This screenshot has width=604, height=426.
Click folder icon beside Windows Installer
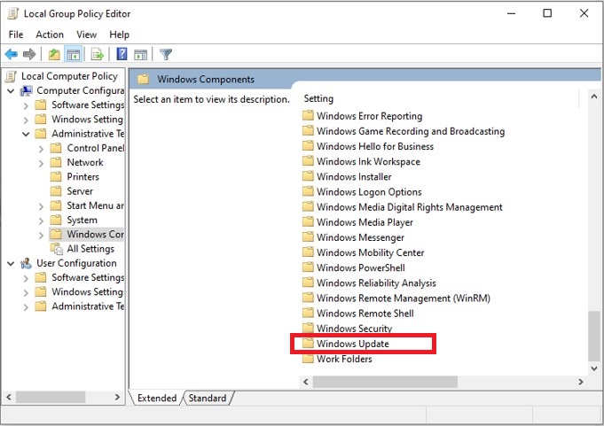[x=308, y=176]
